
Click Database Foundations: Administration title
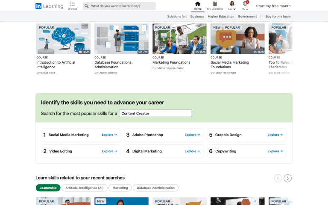pos(113,64)
